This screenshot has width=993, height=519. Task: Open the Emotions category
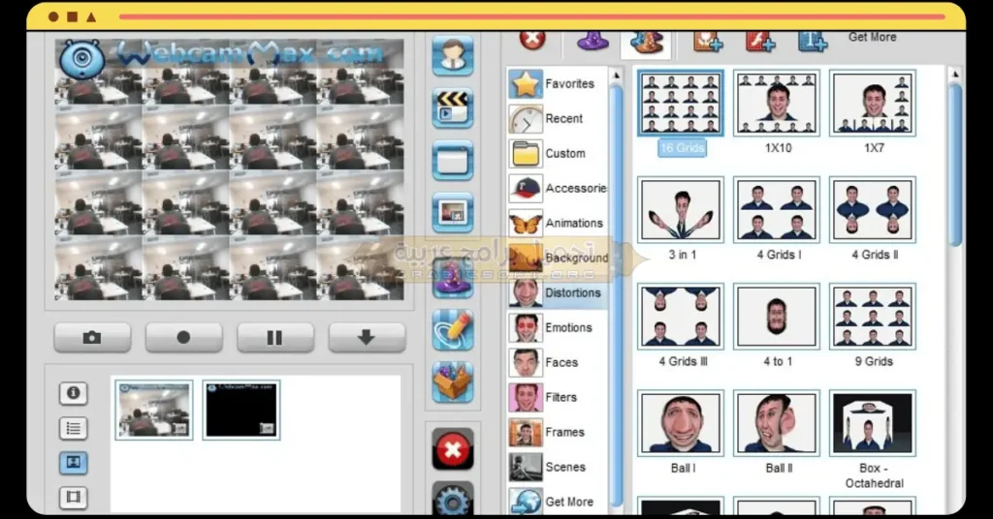[558, 327]
